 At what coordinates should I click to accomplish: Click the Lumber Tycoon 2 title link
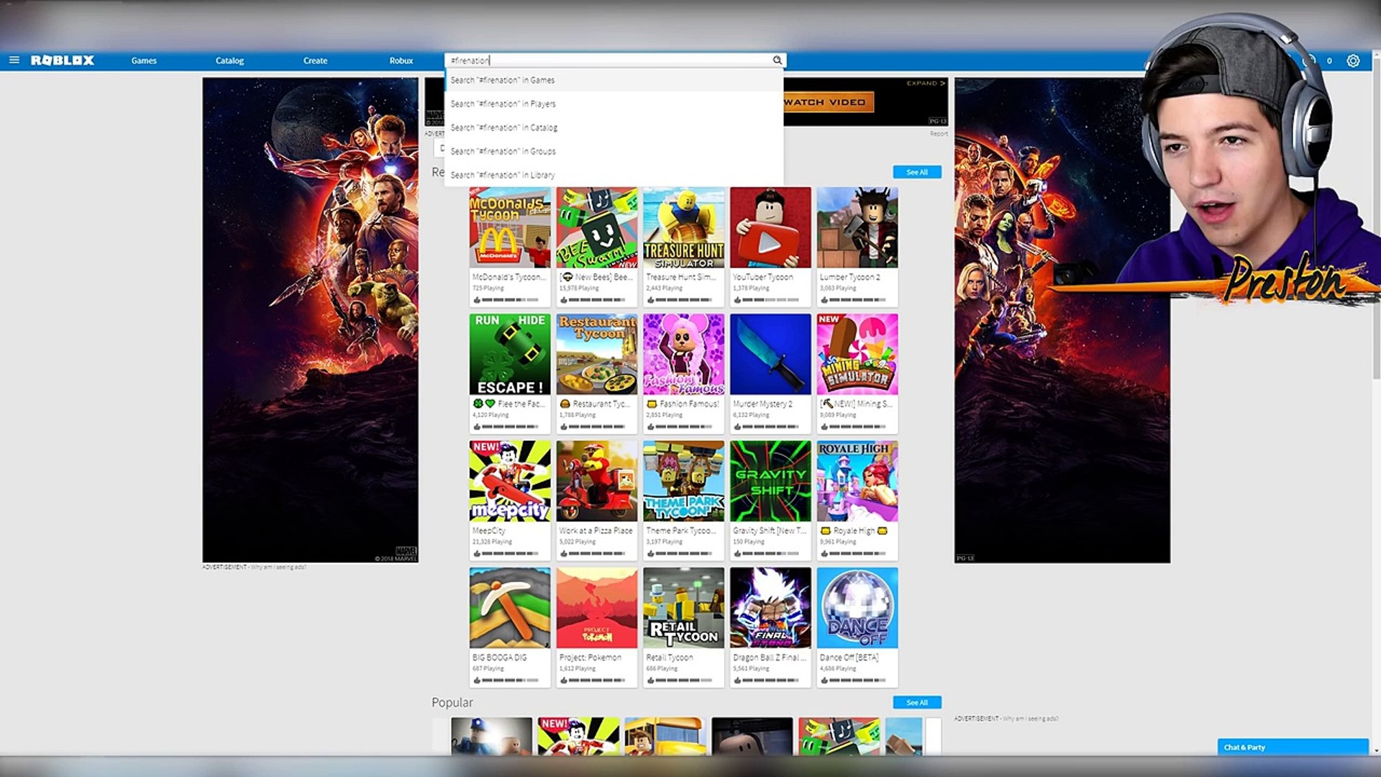849,276
